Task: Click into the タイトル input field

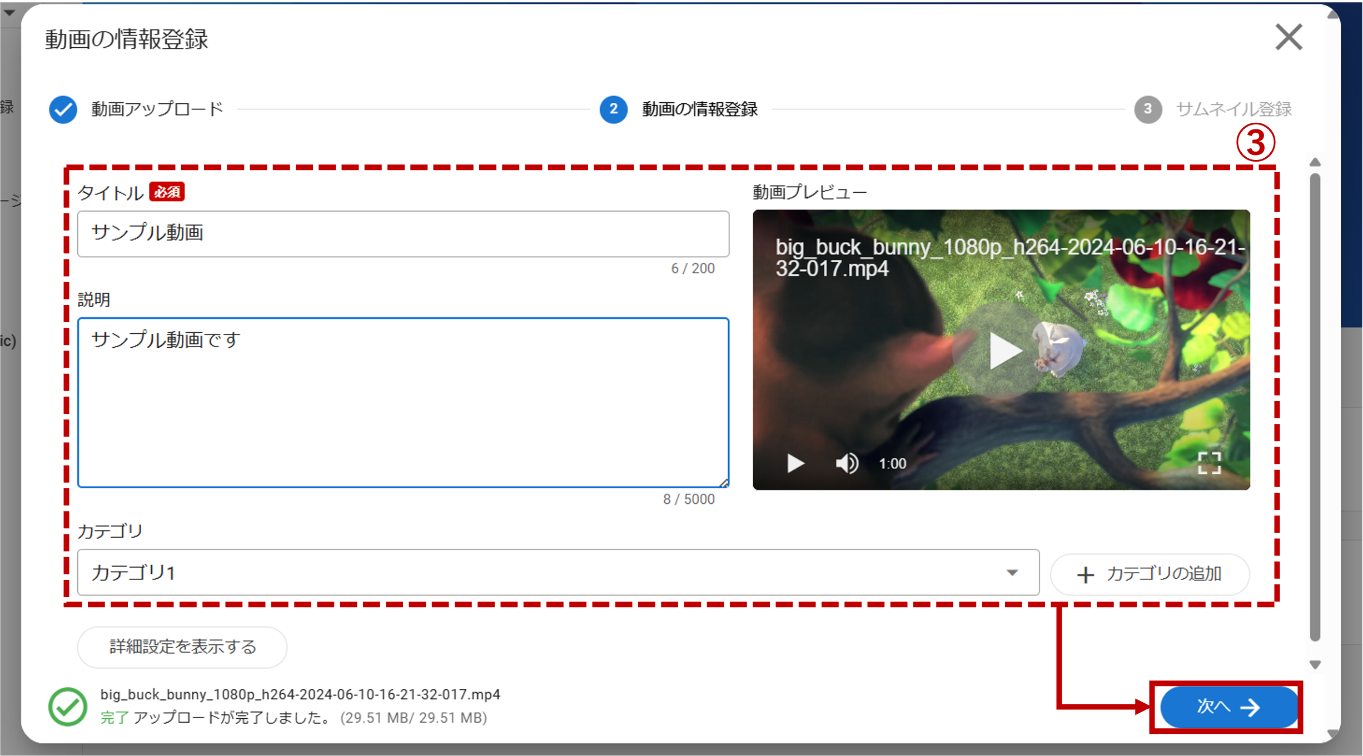Action: click(x=403, y=234)
